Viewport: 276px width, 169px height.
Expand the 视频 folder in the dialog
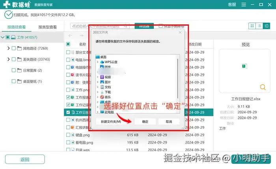98,77
